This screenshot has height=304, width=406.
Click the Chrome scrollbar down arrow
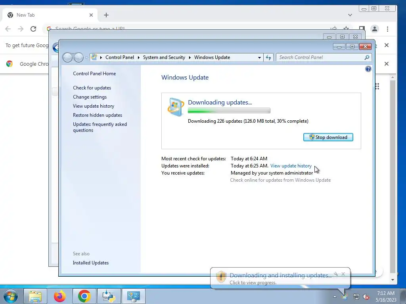[393, 280]
